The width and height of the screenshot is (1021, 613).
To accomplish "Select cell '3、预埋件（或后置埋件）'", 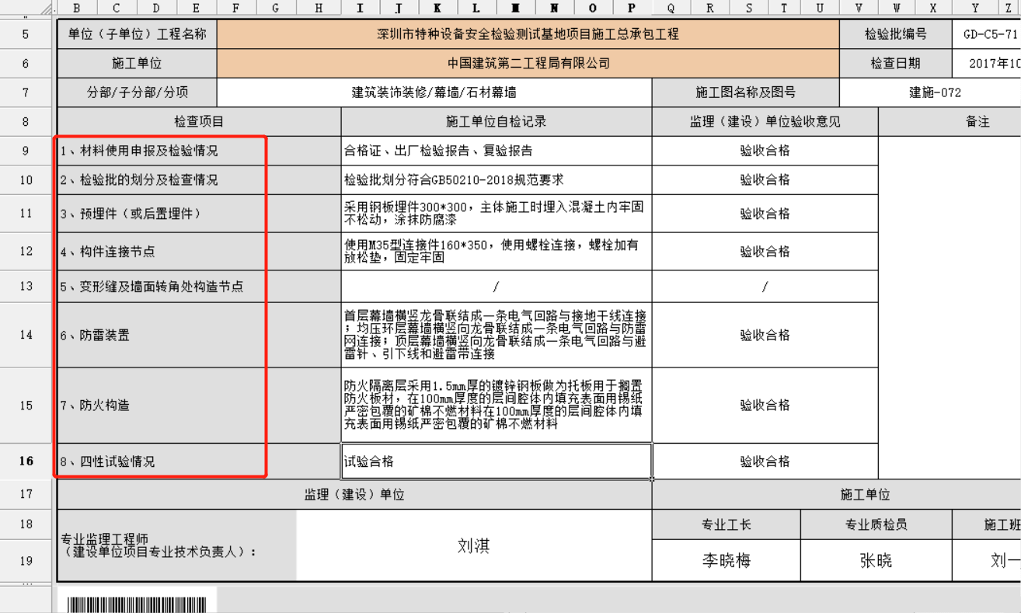I will coord(199,214).
